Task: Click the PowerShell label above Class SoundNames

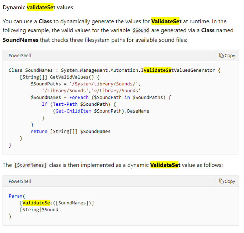Action: click(x=20, y=56)
